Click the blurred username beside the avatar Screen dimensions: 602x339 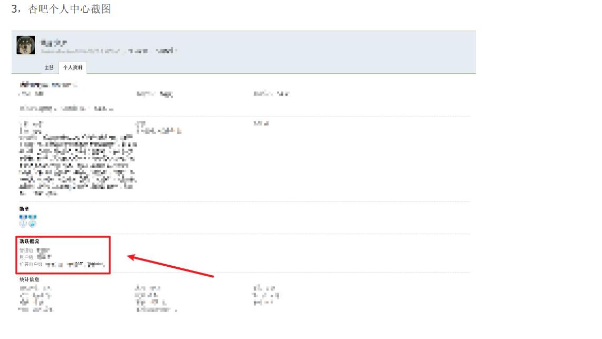[54, 43]
